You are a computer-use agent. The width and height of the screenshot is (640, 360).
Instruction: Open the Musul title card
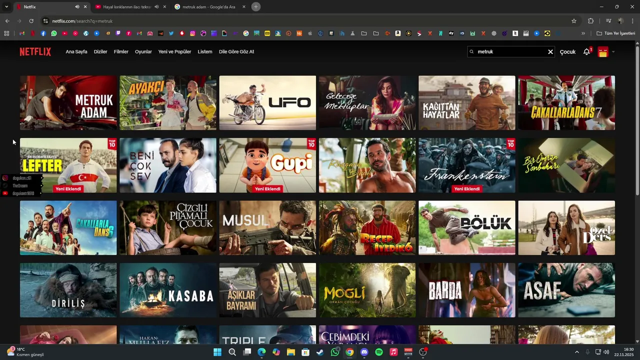267,228
